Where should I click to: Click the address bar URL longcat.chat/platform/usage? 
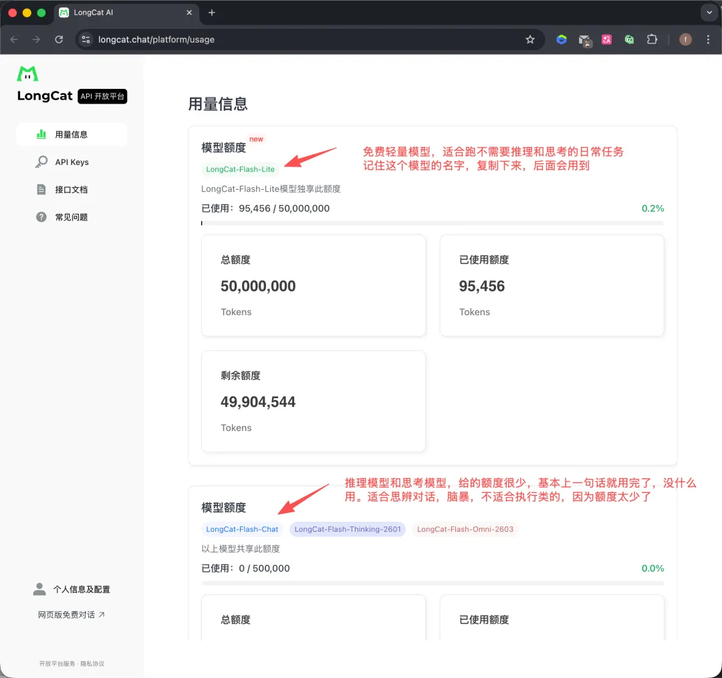click(156, 39)
